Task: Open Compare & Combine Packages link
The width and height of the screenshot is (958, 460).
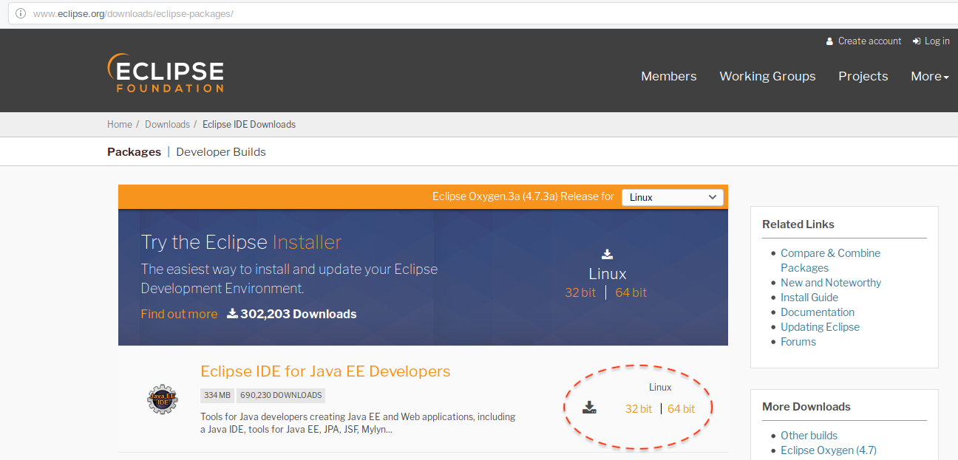Action: click(x=830, y=260)
